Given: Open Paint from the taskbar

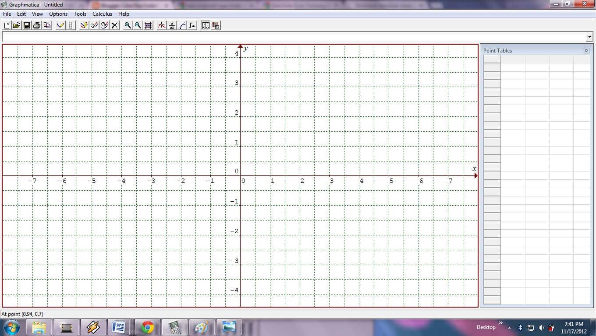Looking at the screenshot, I should click(202, 327).
